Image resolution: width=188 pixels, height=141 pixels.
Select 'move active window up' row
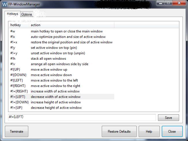point(62,69)
